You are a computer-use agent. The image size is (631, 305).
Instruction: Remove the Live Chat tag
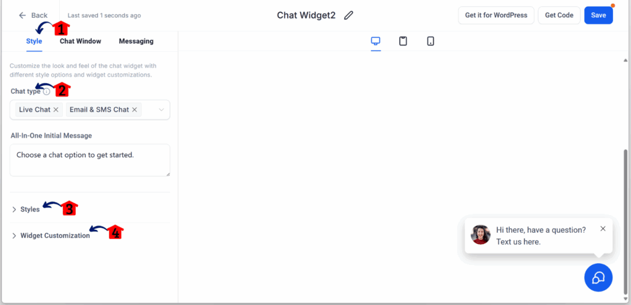[x=56, y=110]
